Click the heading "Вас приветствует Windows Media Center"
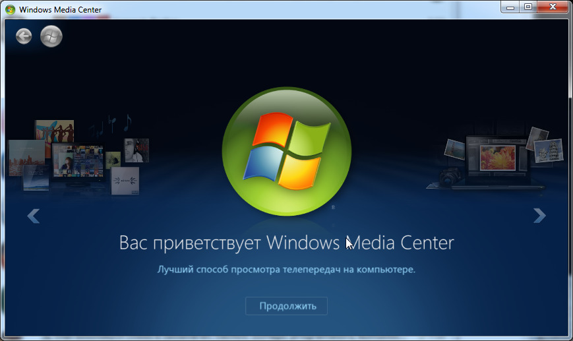The width and height of the screenshot is (573, 341). pyautogui.click(x=286, y=243)
